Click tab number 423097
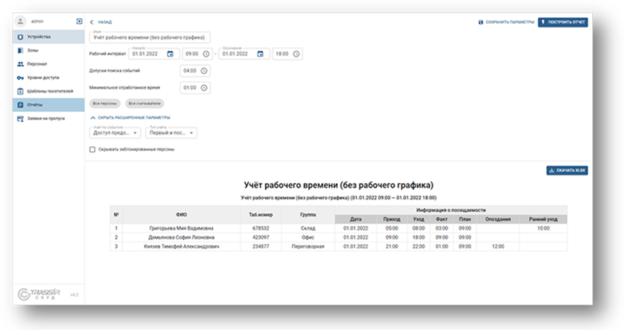Image resolution: width=625 pixels, height=330 pixels. coord(261,238)
